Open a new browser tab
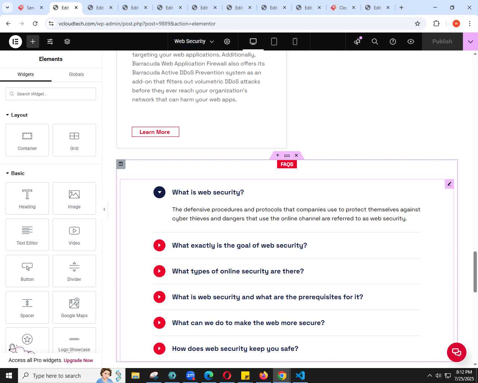This screenshot has height=383, width=478. tap(401, 7)
